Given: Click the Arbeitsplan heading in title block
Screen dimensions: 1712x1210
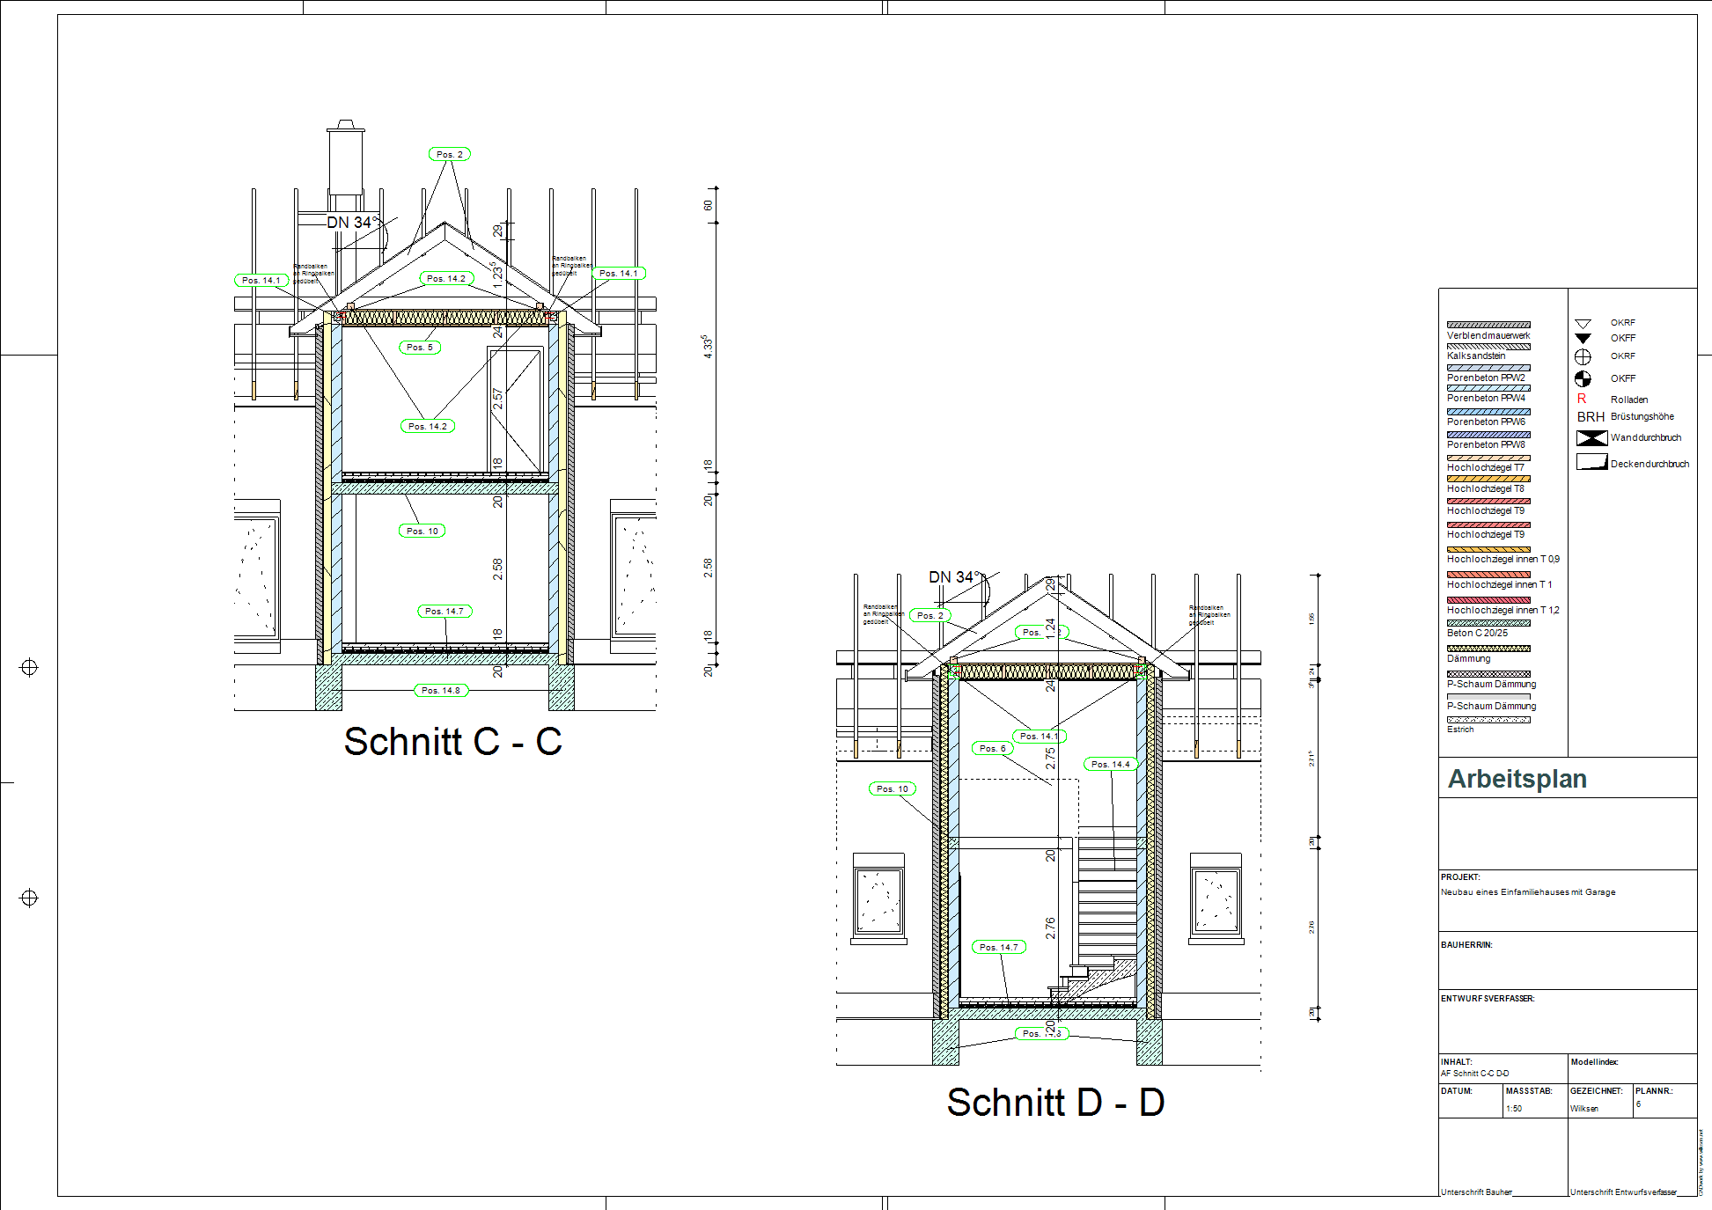Looking at the screenshot, I should tap(1517, 779).
